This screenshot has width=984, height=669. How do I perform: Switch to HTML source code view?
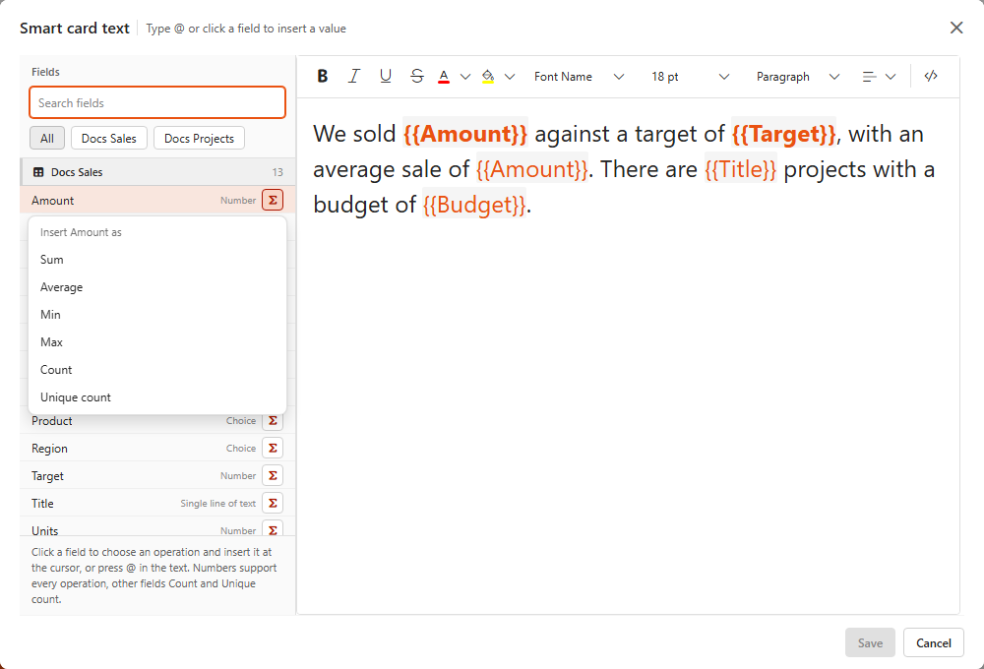pyautogui.click(x=931, y=77)
